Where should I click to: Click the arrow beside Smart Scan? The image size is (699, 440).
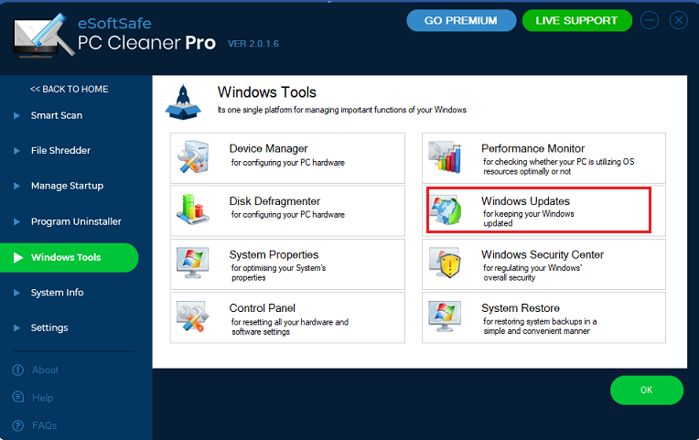[16, 115]
